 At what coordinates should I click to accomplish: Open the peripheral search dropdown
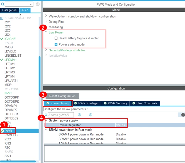tap(19, 4)
